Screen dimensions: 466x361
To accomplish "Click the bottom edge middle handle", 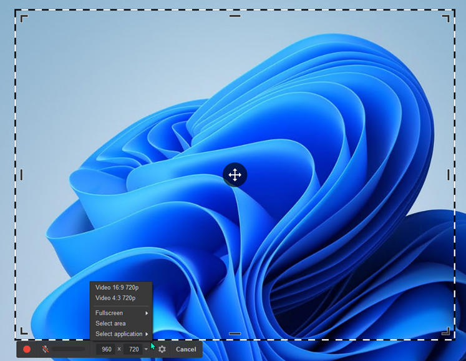I will click(x=235, y=334).
